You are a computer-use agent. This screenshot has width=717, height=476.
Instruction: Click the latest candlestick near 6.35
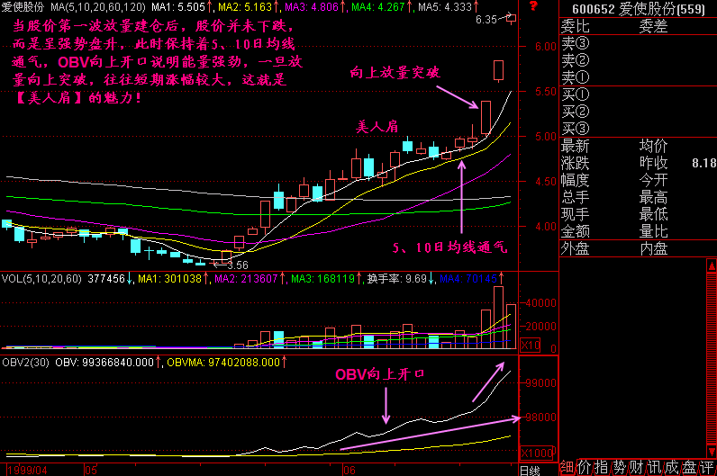click(x=512, y=17)
